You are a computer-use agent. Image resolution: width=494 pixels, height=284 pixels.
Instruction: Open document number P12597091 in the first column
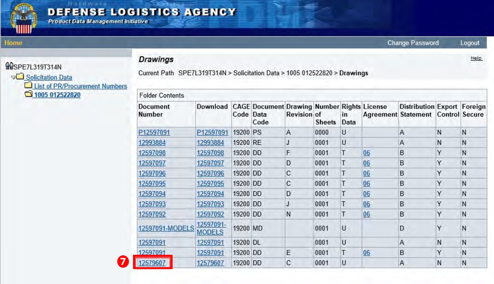pyautogui.click(x=154, y=132)
